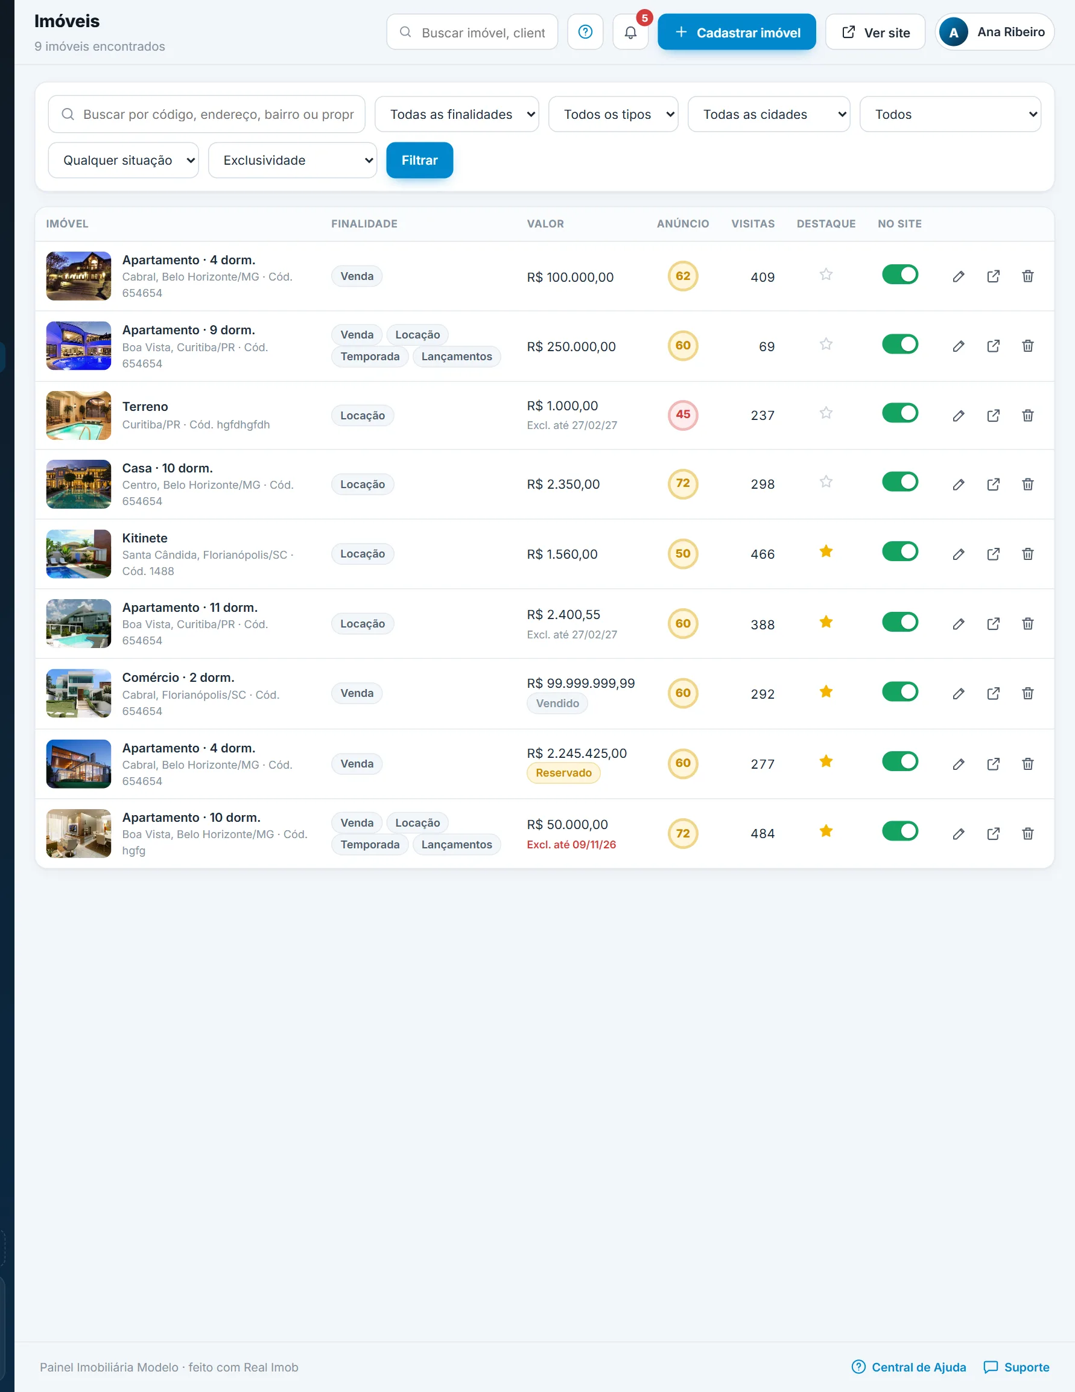1075x1392 pixels.
Task: Click the Suporte link in footer
Action: pos(1016,1367)
